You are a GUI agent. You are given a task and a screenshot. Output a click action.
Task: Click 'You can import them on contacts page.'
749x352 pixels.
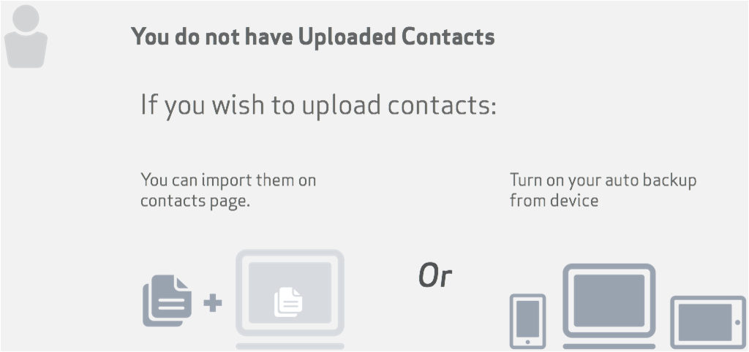(227, 190)
